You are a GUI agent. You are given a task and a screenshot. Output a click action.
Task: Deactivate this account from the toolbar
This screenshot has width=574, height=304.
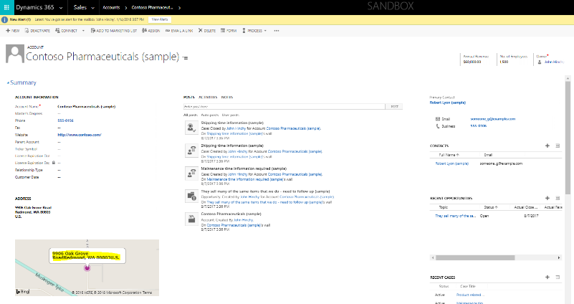[37, 31]
